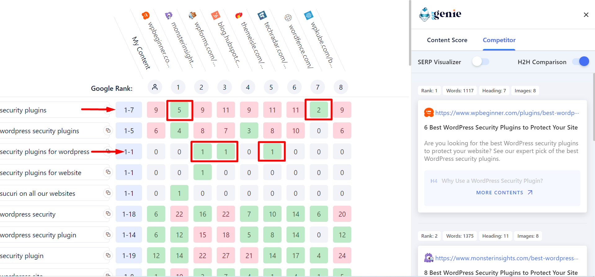Click the 'Heading: 11' tag

(495, 236)
